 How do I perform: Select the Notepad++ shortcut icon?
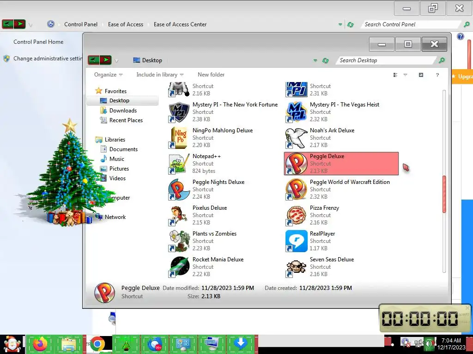point(179,164)
